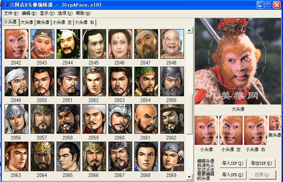
Task: Select portrait thumbnail 2042
Action: coord(17,44)
